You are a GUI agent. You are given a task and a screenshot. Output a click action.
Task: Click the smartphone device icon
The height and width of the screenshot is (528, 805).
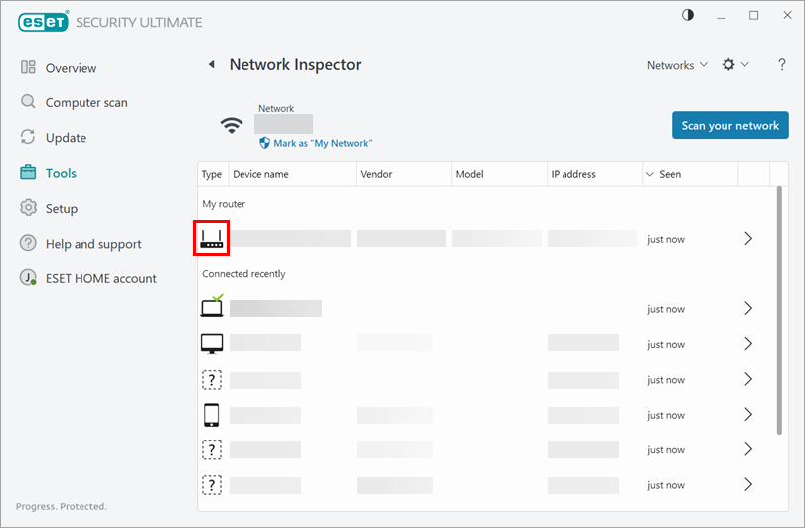pyautogui.click(x=212, y=415)
